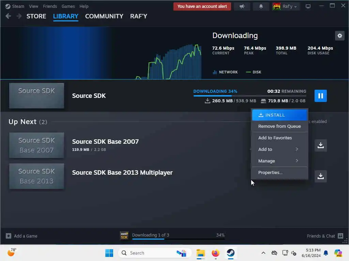The width and height of the screenshot is (349, 261).
Task: Click the DISK graph legend
Action: tap(254, 72)
